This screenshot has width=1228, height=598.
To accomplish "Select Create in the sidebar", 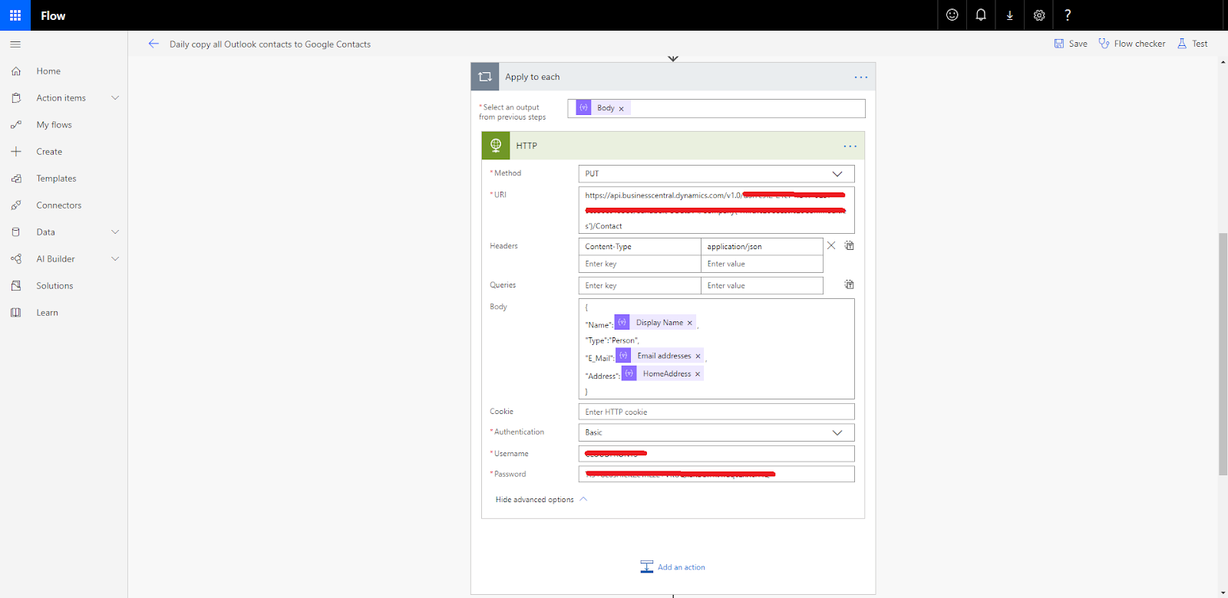I will click(49, 152).
